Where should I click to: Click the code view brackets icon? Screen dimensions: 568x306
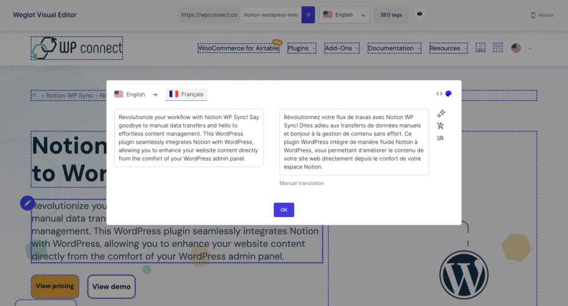[439, 94]
